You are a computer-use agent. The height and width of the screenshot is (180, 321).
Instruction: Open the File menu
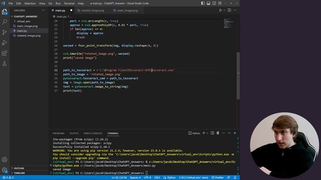[11, 3]
